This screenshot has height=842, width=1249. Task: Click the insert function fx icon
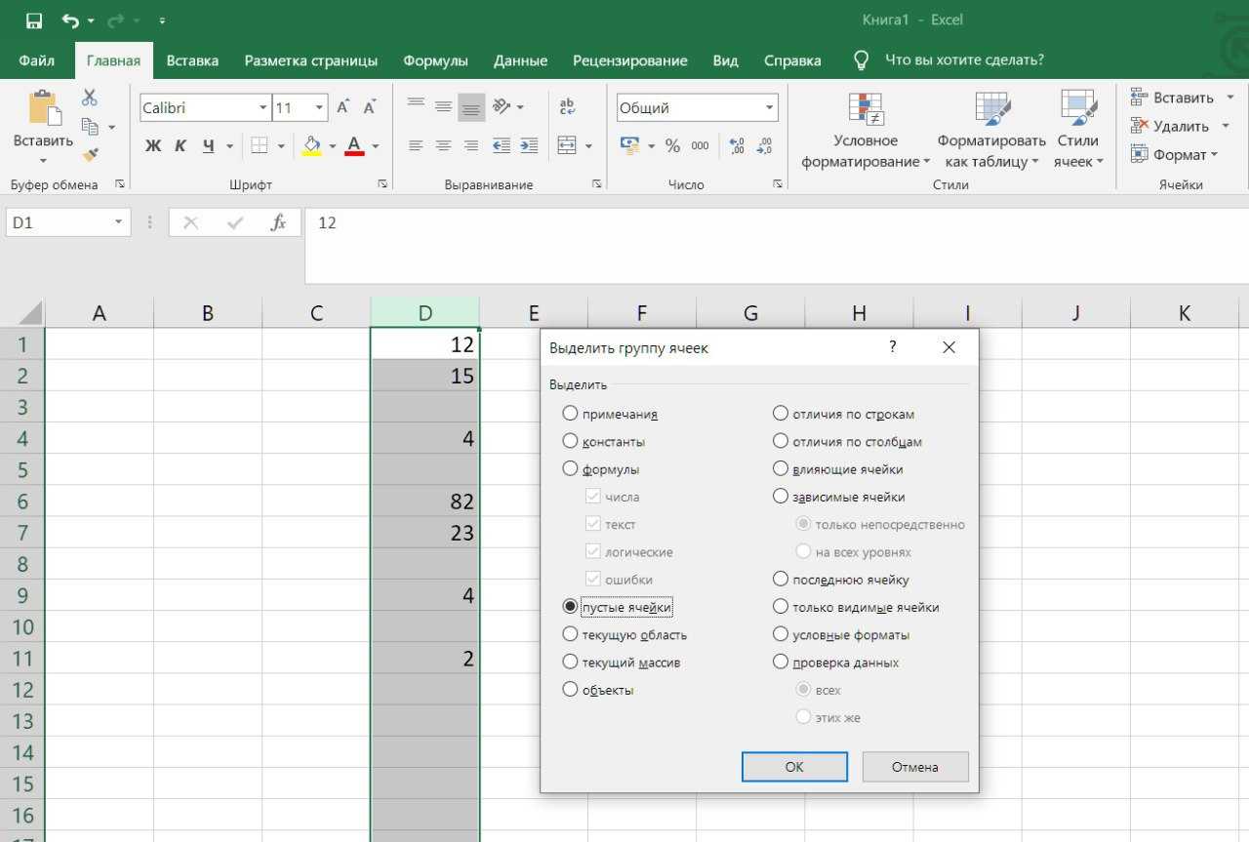[x=278, y=222]
